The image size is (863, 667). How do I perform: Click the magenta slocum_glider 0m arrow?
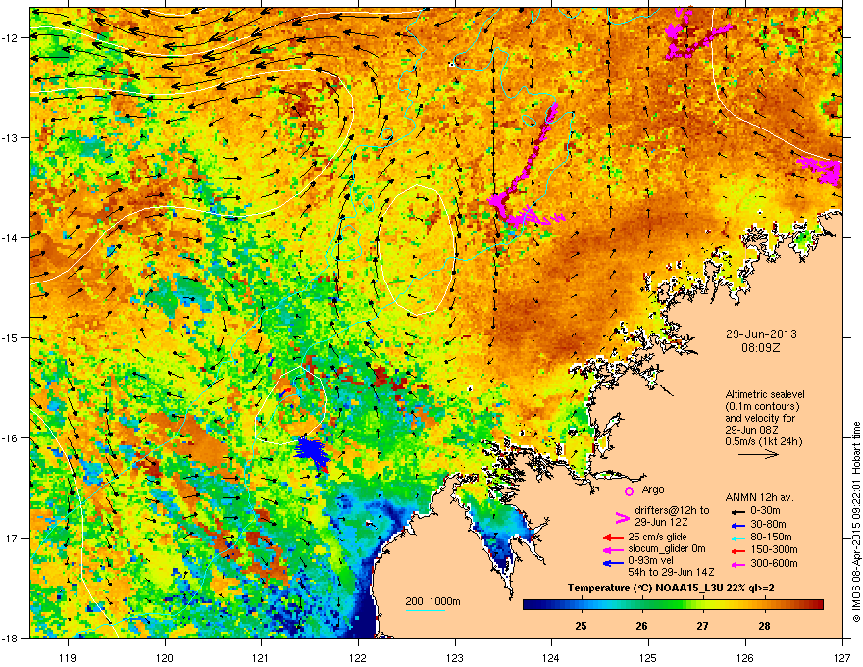613,549
